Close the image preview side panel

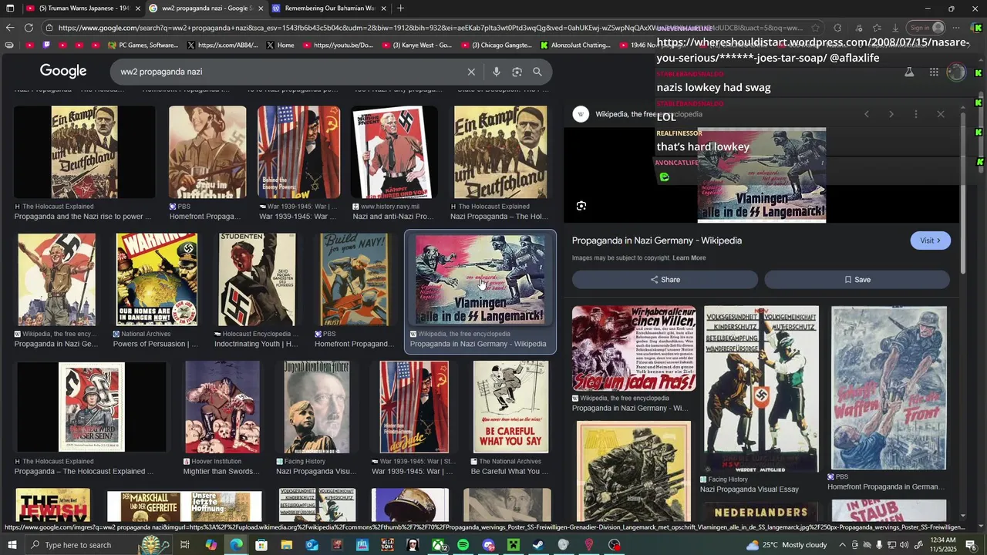[x=940, y=114]
